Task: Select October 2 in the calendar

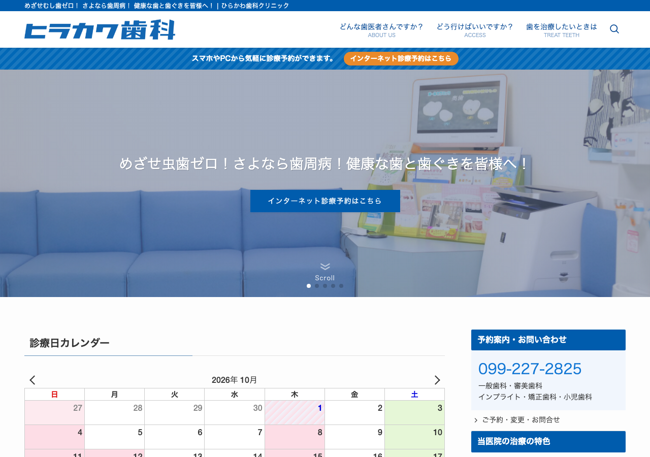Action: [x=354, y=412]
